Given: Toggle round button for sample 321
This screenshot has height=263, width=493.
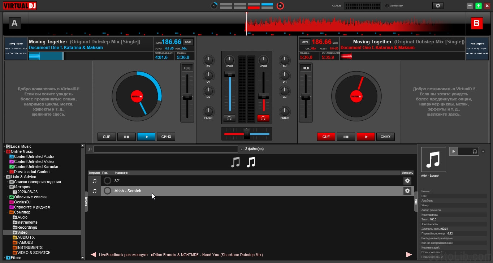Looking at the screenshot, I should pos(107,181).
